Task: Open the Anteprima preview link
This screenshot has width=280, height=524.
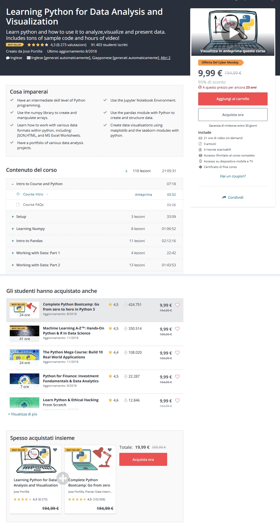Action: (x=144, y=195)
